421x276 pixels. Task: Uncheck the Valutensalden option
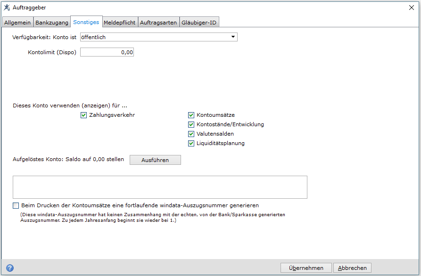point(191,134)
